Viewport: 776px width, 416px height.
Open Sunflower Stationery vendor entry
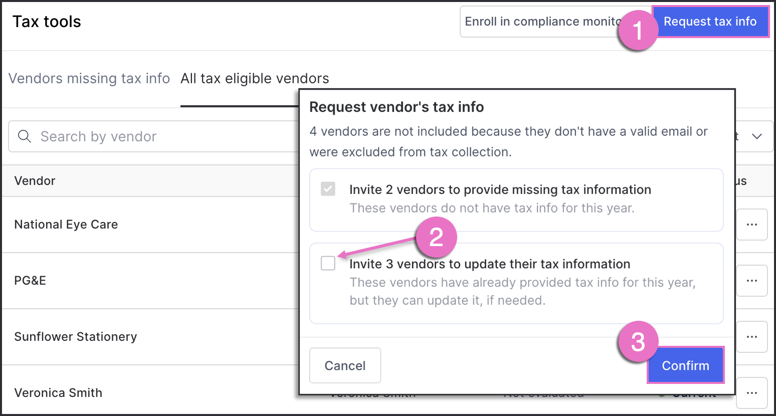[x=75, y=337]
